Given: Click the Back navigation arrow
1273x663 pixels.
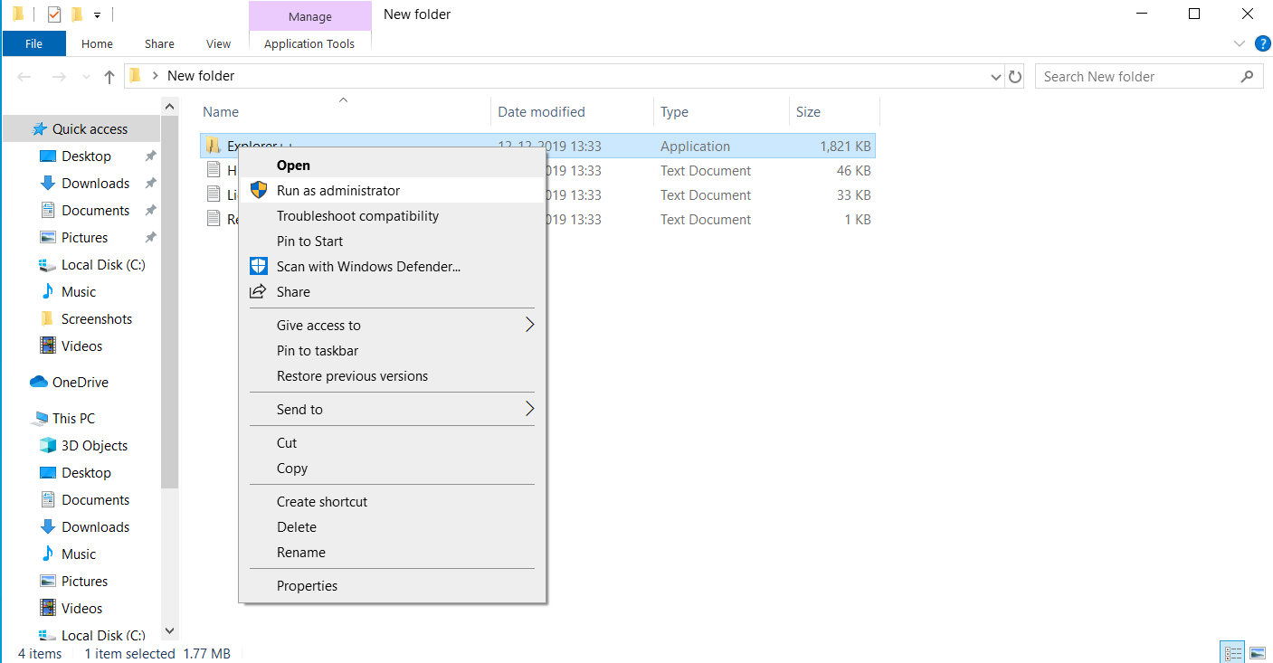Looking at the screenshot, I should (25, 77).
